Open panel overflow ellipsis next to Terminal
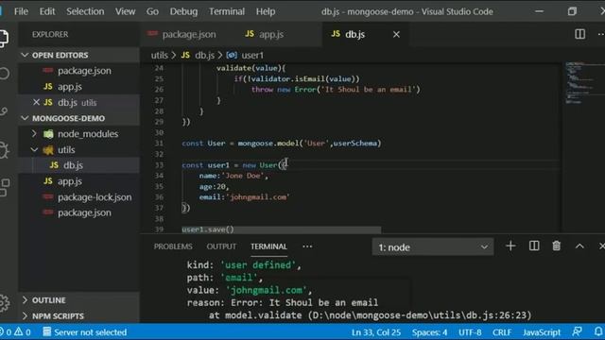The width and height of the screenshot is (605, 340). click(x=307, y=246)
